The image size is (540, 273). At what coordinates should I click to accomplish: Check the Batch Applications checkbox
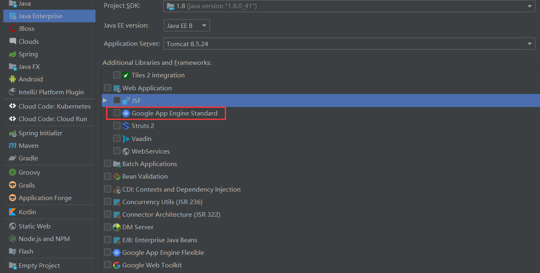coord(107,164)
